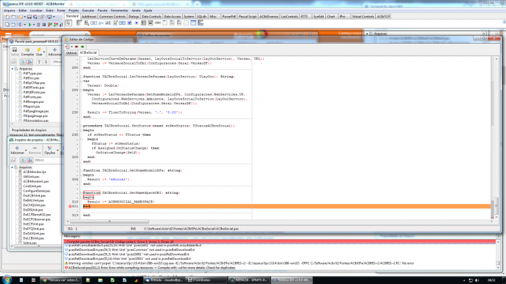Select ConfiguraSerial.pas in project inspector
The image size is (506, 284).
pyautogui.click(x=36, y=191)
